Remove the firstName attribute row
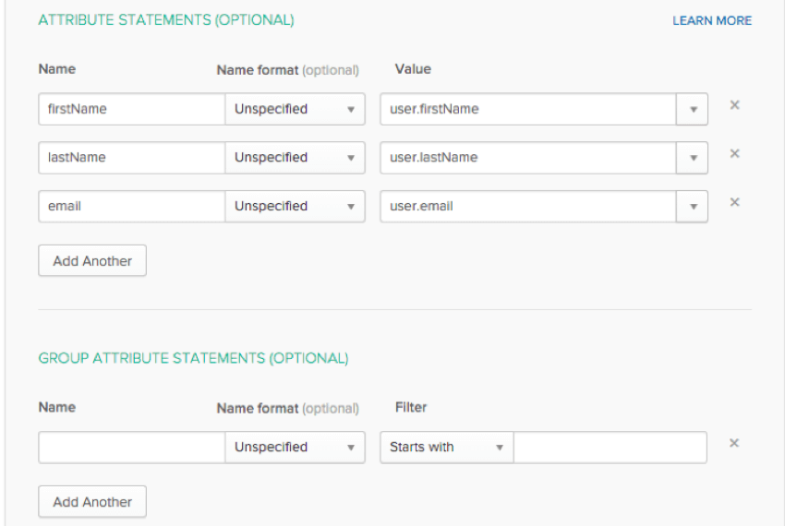 (734, 105)
